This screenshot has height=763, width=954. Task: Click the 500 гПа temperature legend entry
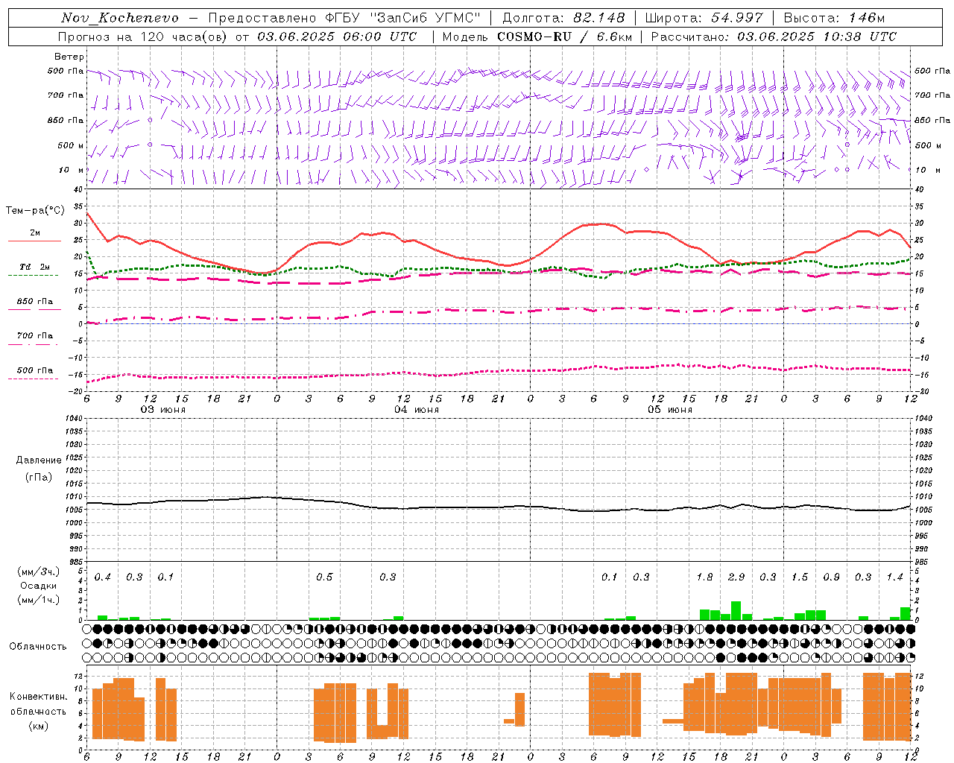click(35, 370)
